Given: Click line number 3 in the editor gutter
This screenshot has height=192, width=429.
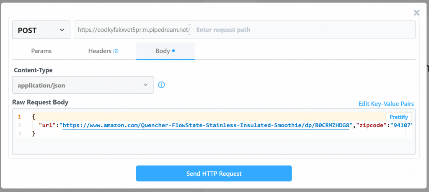Looking at the screenshot, I should pyautogui.click(x=19, y=133).
